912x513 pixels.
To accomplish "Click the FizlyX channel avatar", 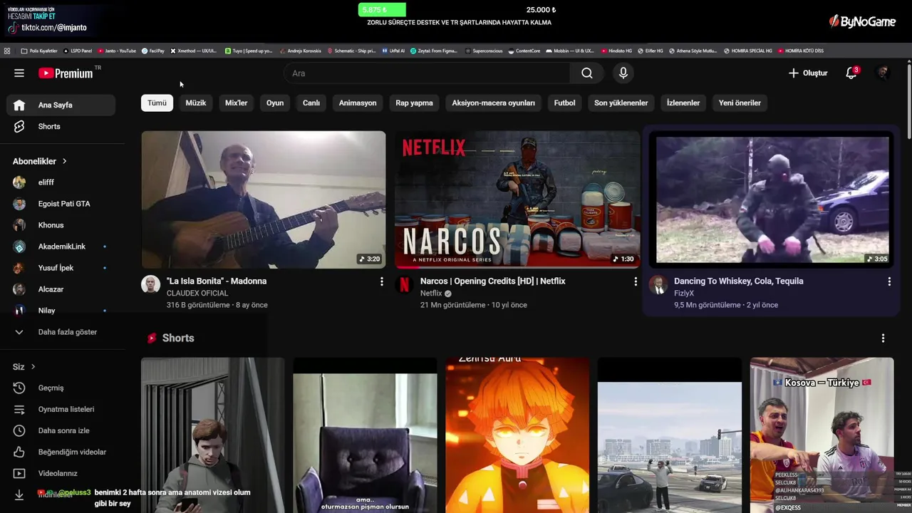I will (x=658, y=285).
